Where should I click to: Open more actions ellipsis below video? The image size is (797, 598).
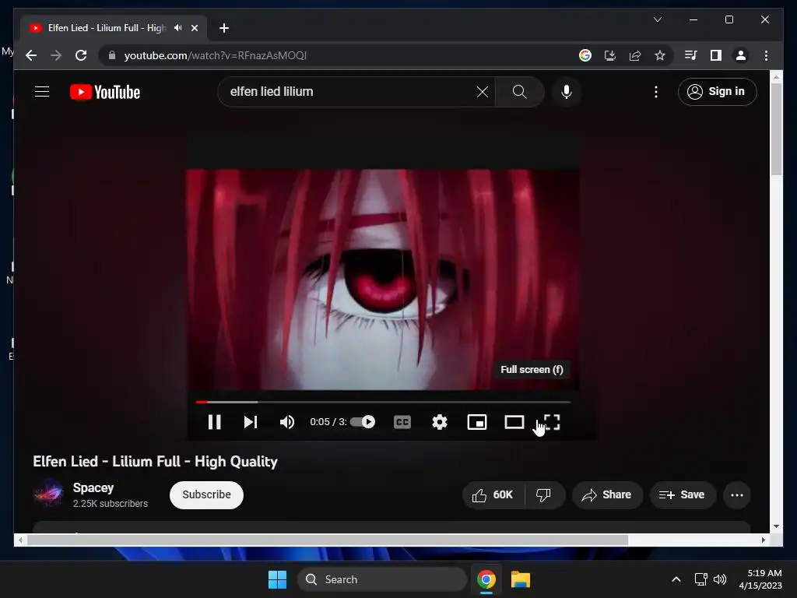point(736,494)
